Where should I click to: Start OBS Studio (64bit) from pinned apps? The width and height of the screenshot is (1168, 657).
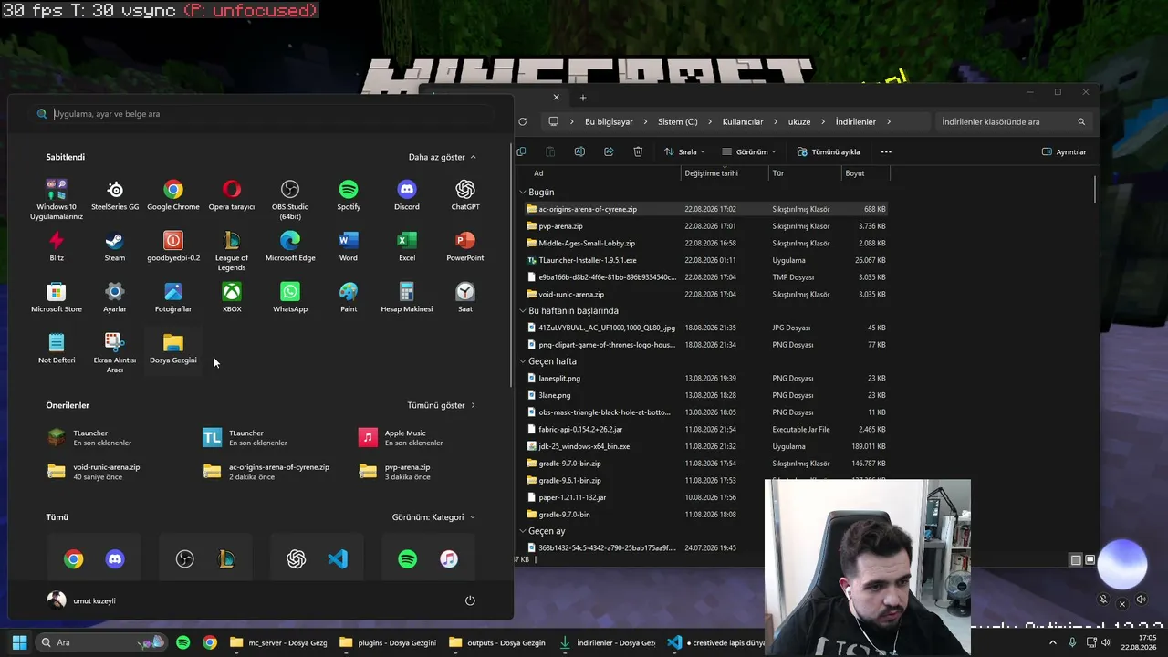pyautogui.click(x=290, y=199)
